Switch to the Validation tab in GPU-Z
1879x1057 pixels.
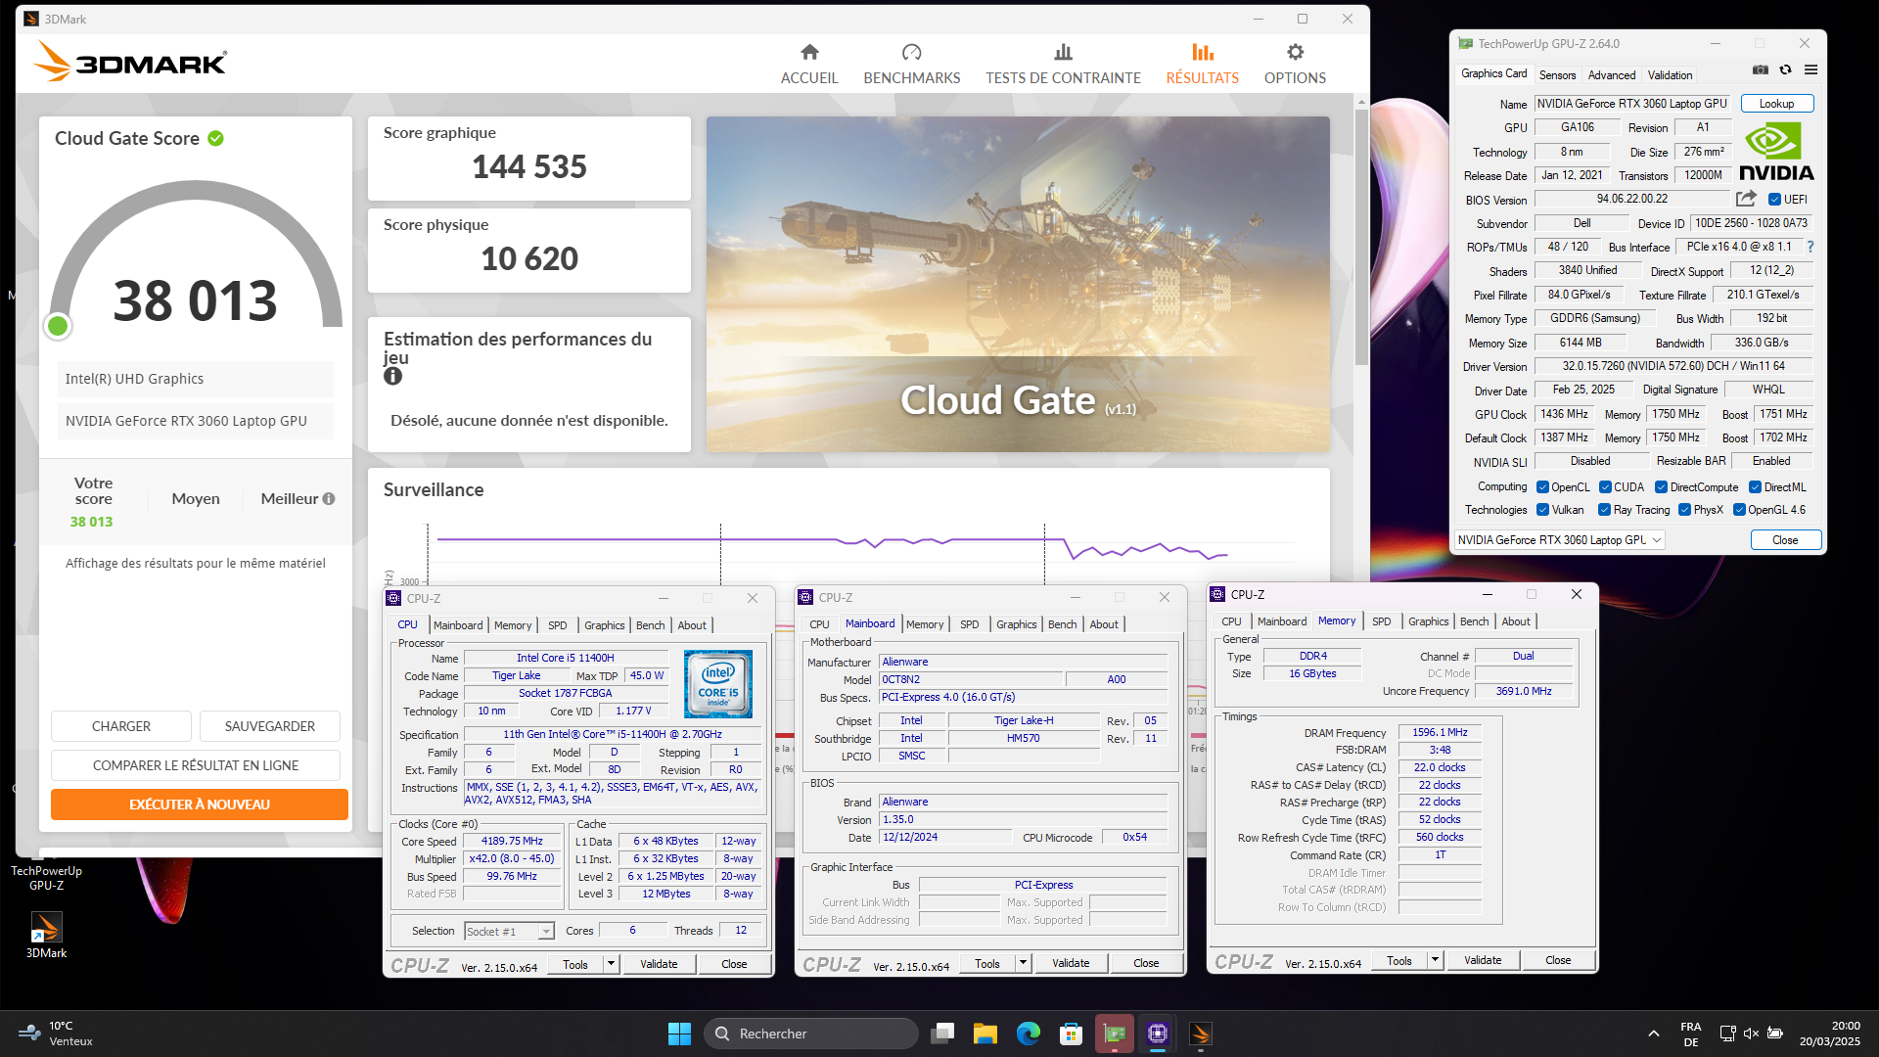coord(1670,75)
